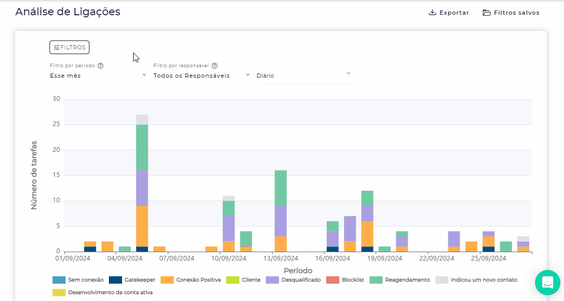Click the Blocklist legend swatch
The image size is (564, 301).
[333, 280]
